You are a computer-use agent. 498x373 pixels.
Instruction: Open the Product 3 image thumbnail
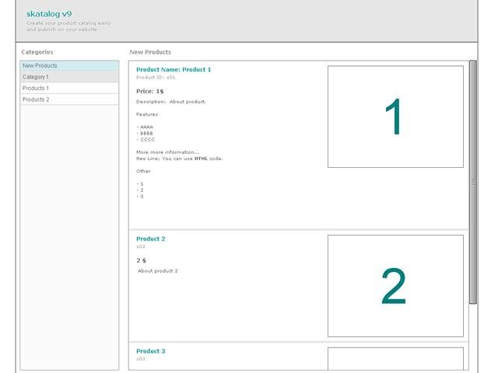click(395, 358)
